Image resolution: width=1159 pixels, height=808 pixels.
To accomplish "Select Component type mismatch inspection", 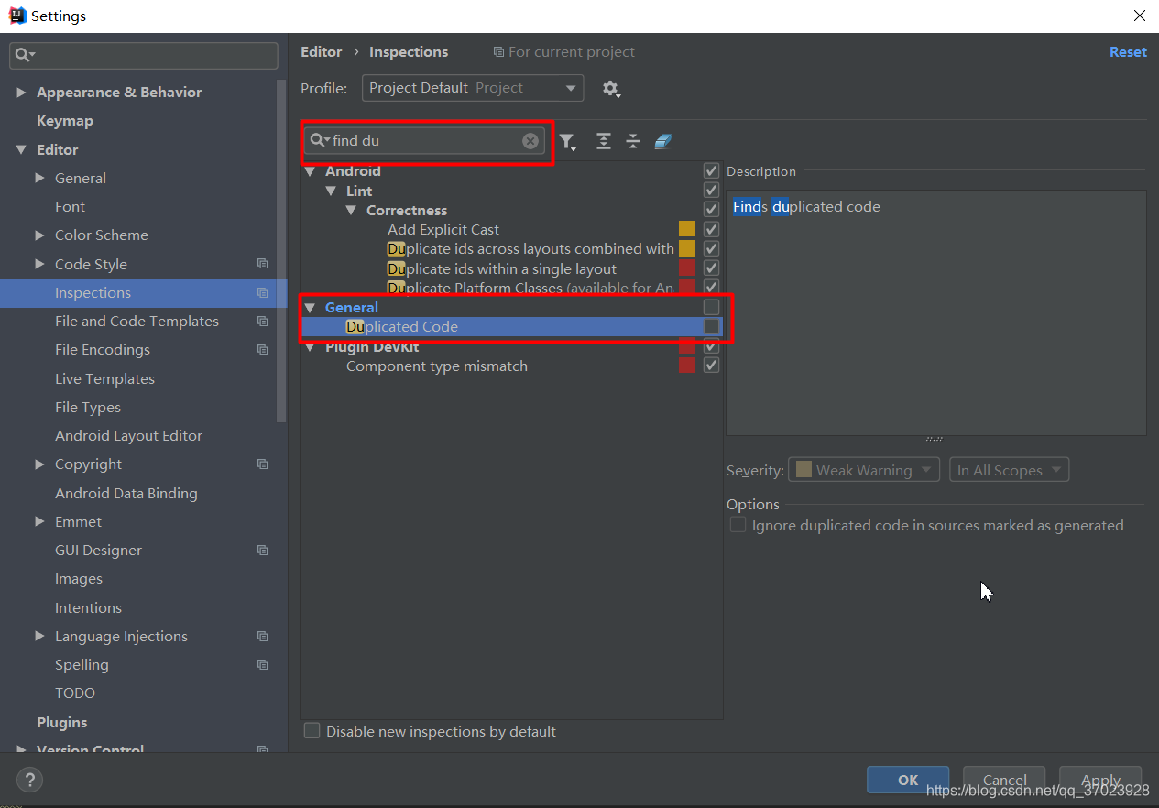I will point(436,366).
